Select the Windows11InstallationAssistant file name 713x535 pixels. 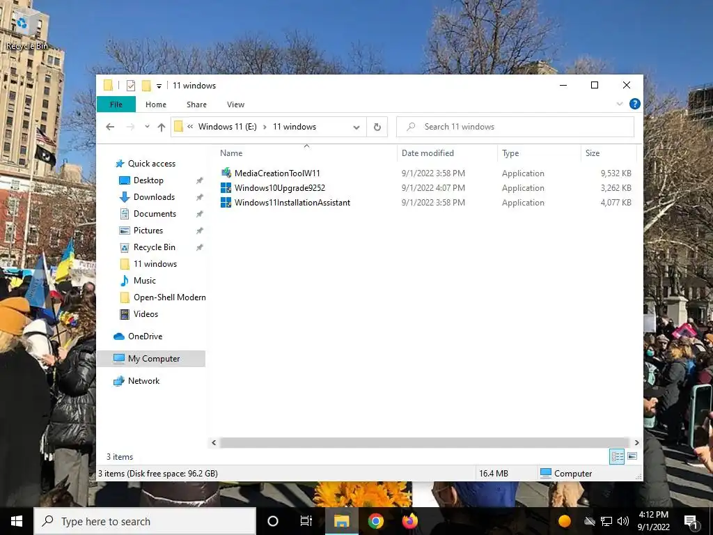pyautogui.click(x=292, y=203)
